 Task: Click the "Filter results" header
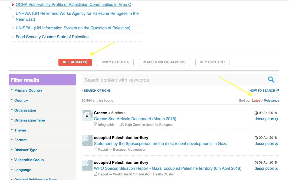click(x=42, y=80)
